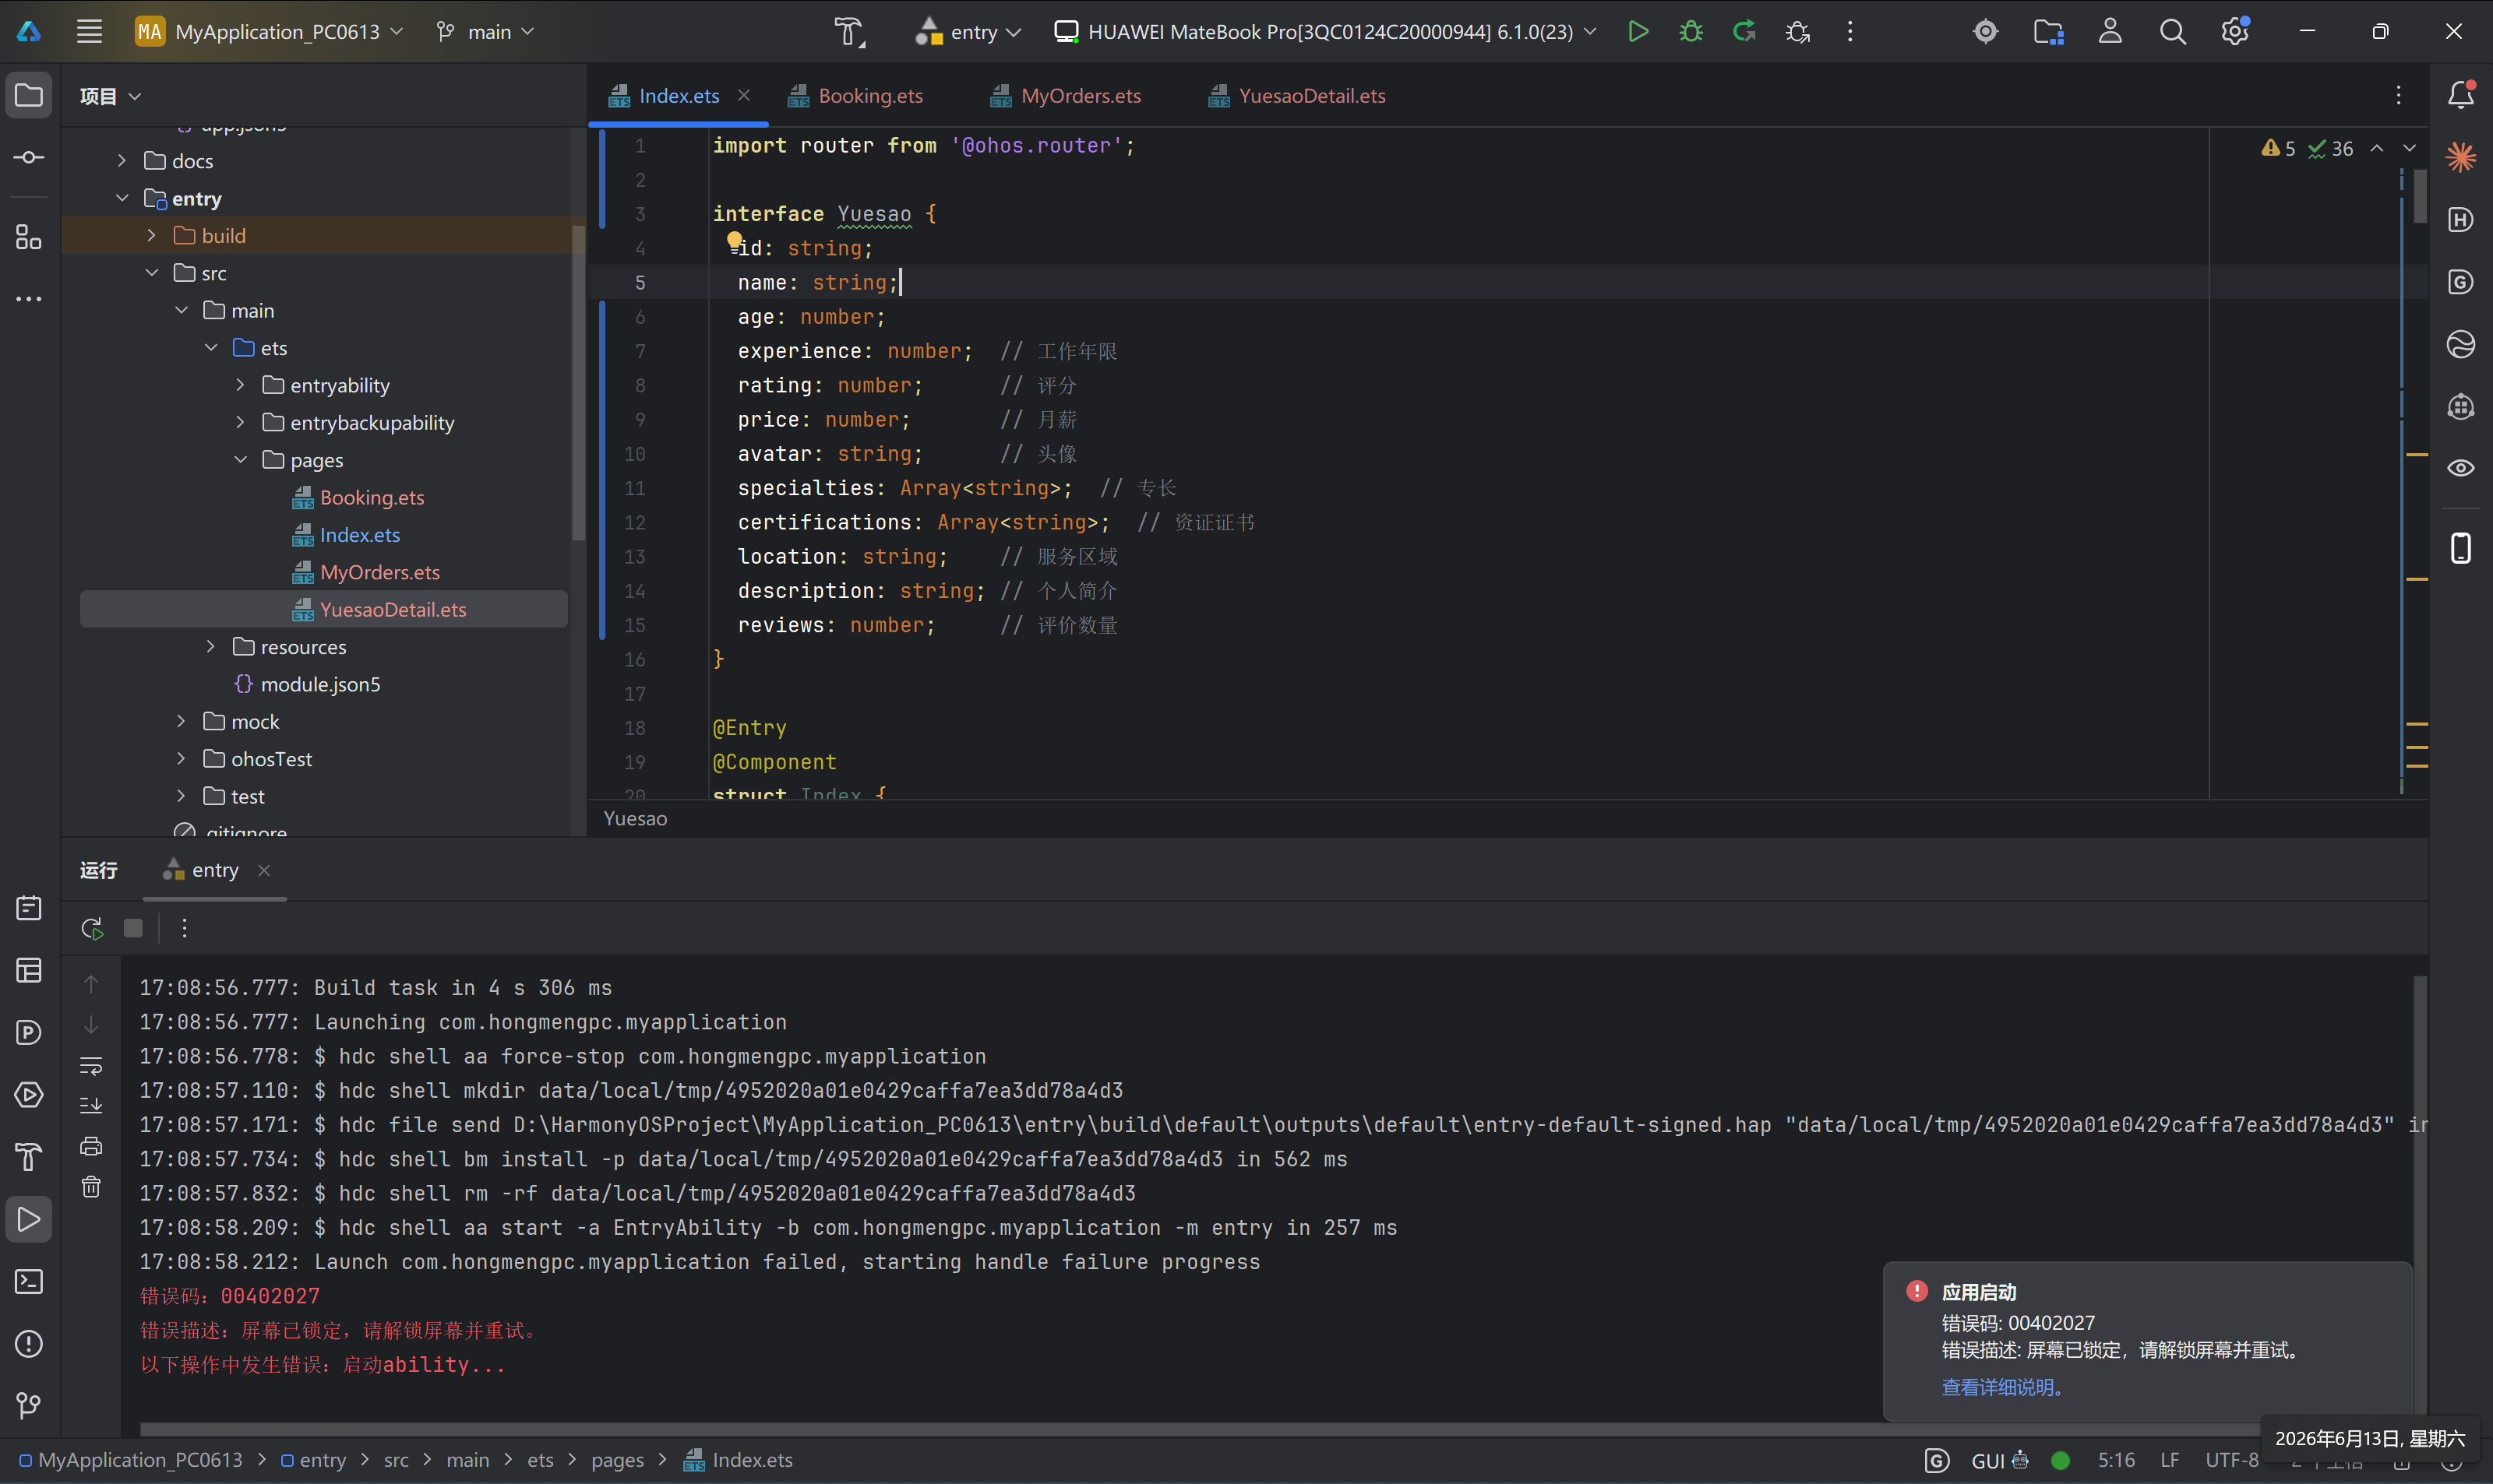Click the UTF-8 encoding indicator
Viewport: 2493px width, 1484px height.
pos(2232,1460)
